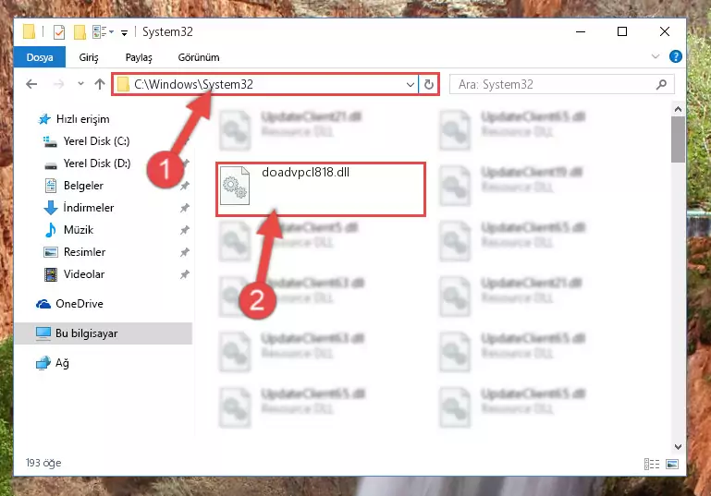Switch to details view icon

[x=652, y=464]
